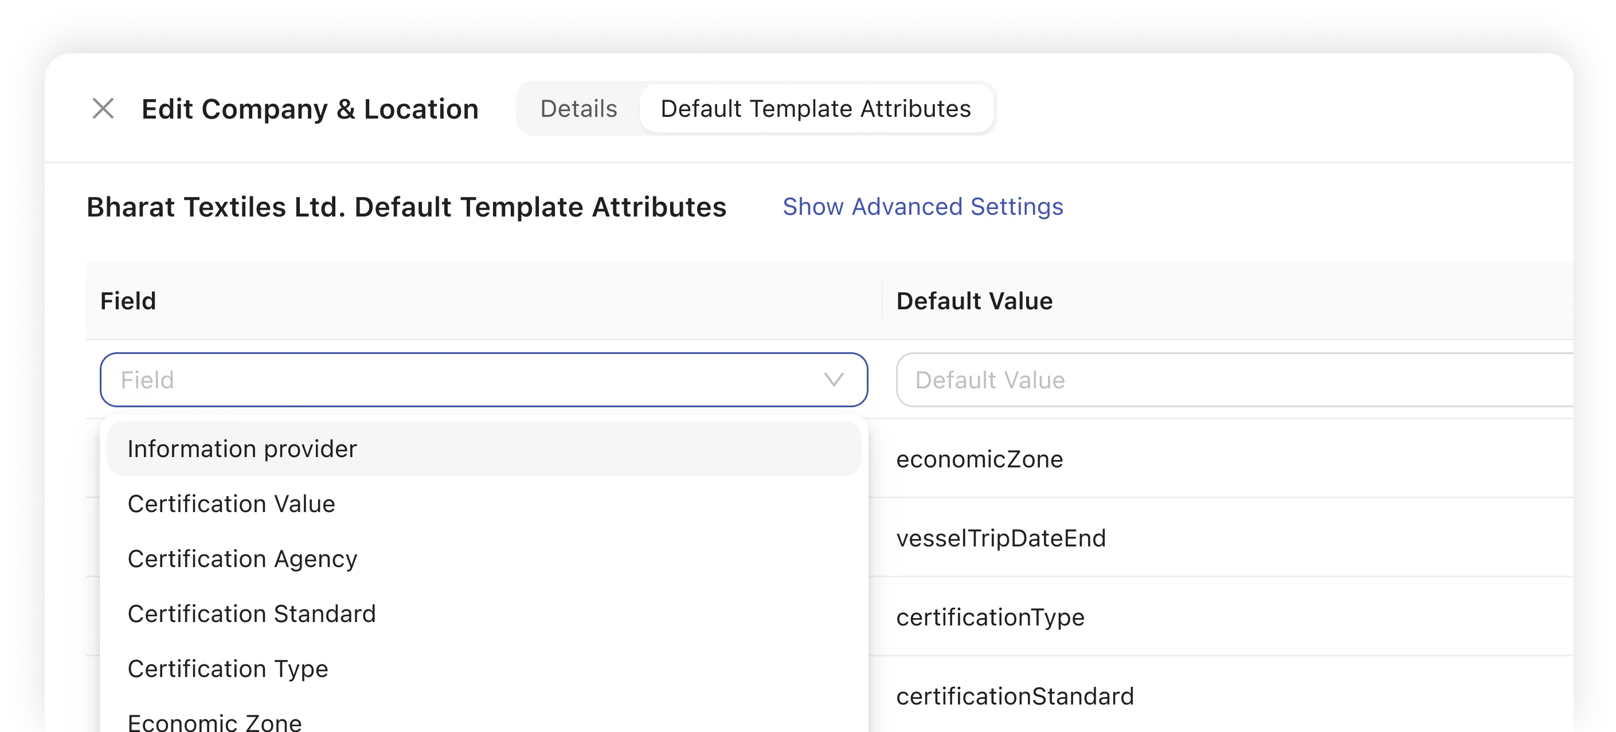The width and height of the screenshot is (1616, 732).
Task: Click Show Advanced Settings link
Action: [x=922, y=207]
